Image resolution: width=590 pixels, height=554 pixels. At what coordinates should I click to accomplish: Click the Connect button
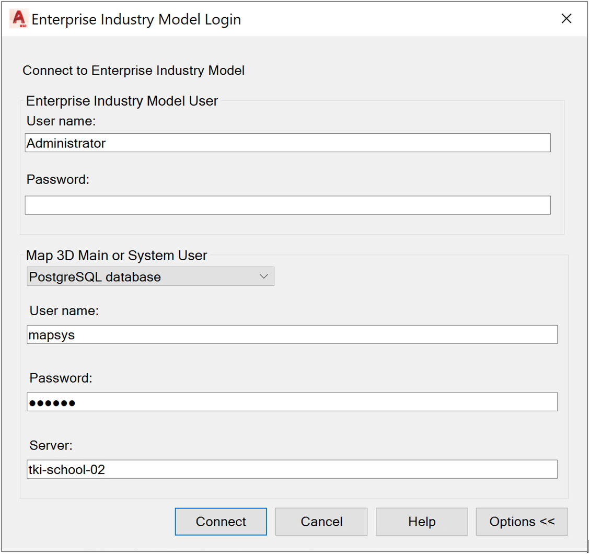click(221, 522)
